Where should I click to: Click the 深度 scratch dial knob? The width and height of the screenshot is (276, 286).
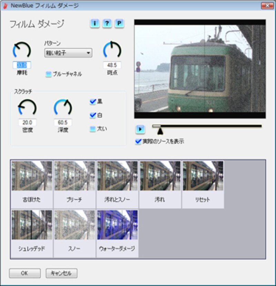click(63, 107)
